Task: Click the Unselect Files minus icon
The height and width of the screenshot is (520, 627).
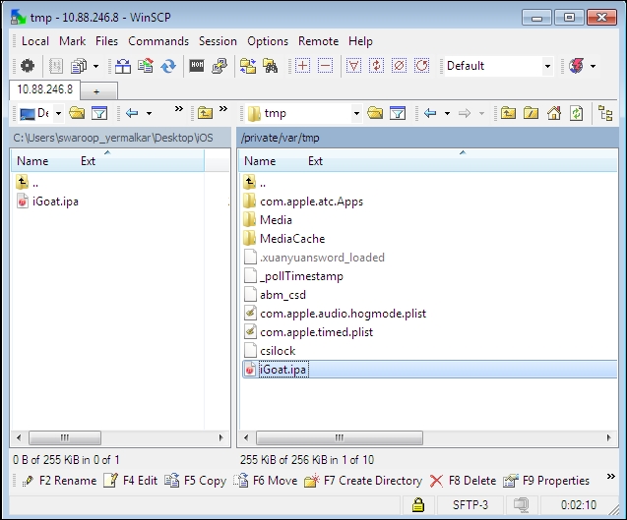Action: pos(325,66)
